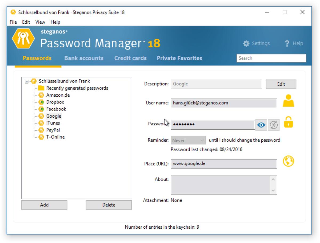Viewport: 320px width, 243px height.
Task: Click the Help question mark icon
Action: pos(287,43)
